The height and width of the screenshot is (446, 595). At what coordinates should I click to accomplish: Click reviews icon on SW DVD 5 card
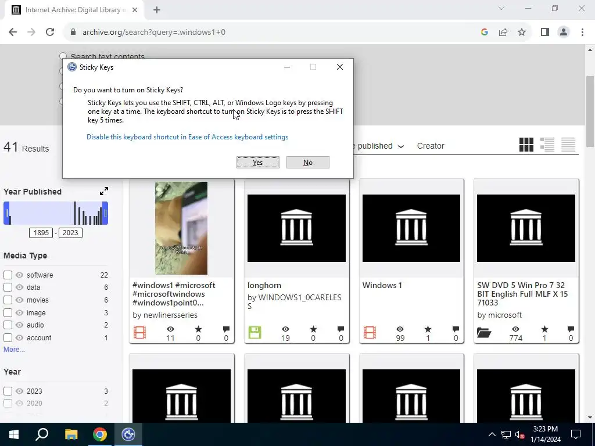click(571, 329)
